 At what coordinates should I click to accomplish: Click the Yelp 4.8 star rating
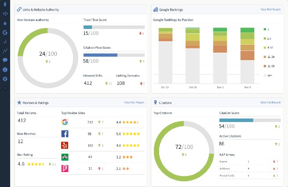coord(128,145)
